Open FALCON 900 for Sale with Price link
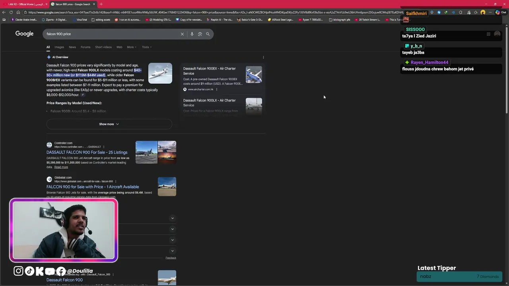Image resolution: width=509 pixels, height=286 pixels. coord(93,187)
